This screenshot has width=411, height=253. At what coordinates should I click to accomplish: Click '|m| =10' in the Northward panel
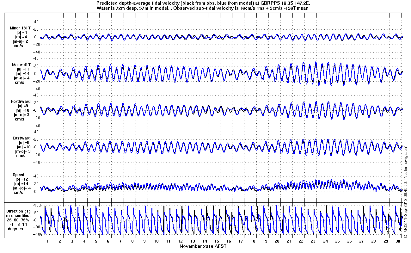click(22, 110)
